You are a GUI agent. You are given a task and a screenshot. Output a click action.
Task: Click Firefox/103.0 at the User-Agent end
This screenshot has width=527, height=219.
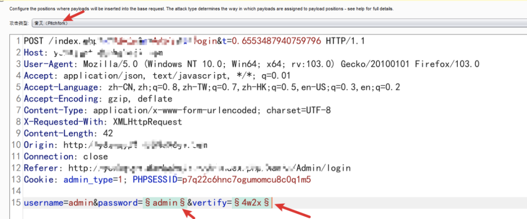coord(446,64)
